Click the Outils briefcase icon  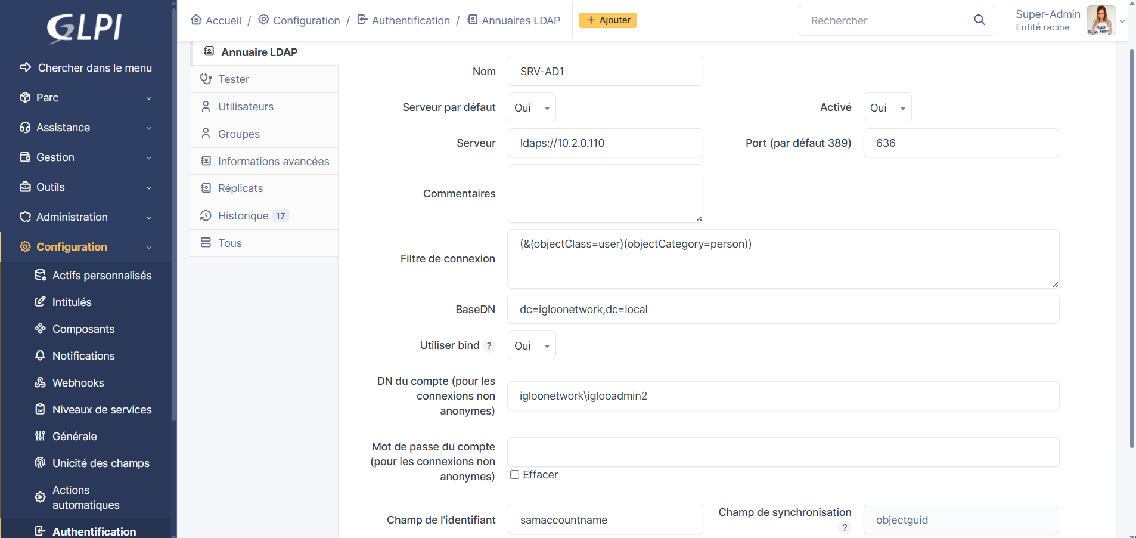tap(25, 187)
